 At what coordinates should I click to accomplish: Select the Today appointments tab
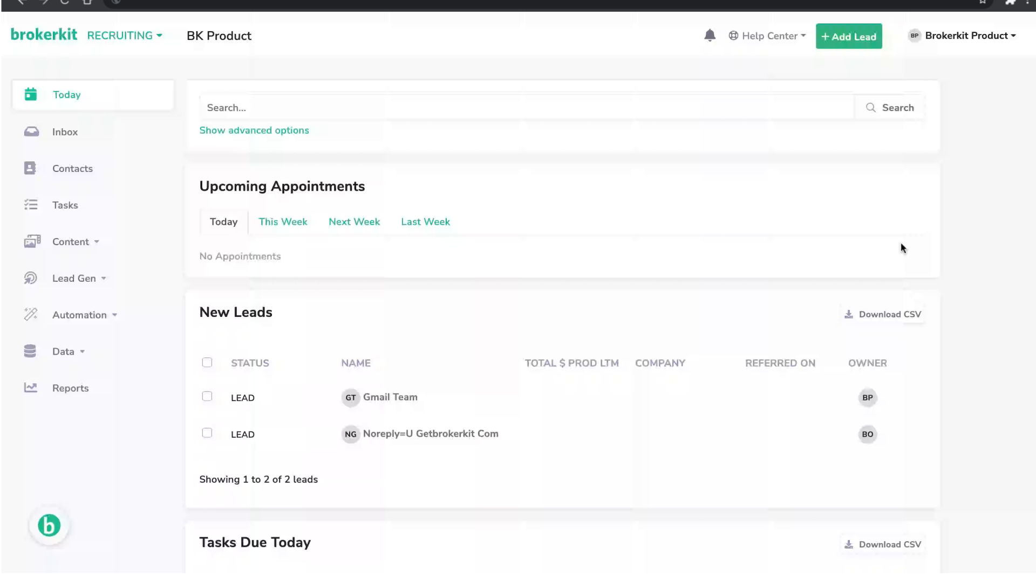(x=223, y=221)
